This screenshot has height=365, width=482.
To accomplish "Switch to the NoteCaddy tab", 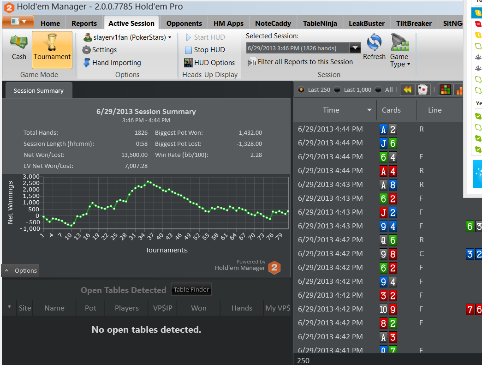I will pos(273,24).
